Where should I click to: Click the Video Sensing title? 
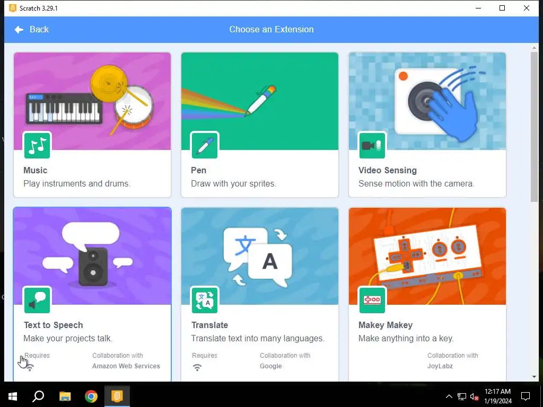click(x=388, y=170)
